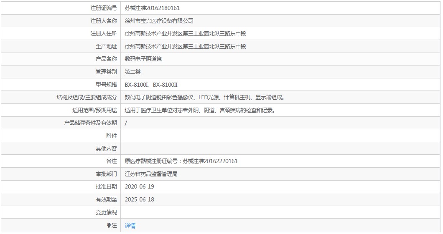Select the 结构及组成/主要组成成分 label
Image resolution: width=443 pixels, height=234 pixels.
pos(87,98)
